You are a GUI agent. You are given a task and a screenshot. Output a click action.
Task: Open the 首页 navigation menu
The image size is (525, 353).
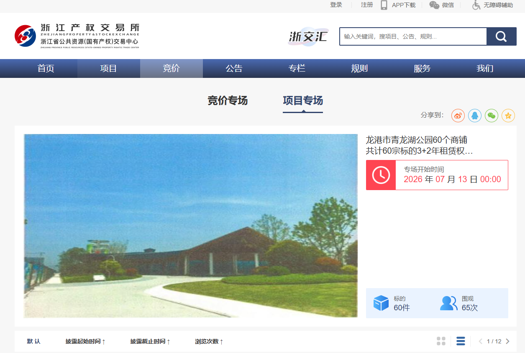[46, 68]
